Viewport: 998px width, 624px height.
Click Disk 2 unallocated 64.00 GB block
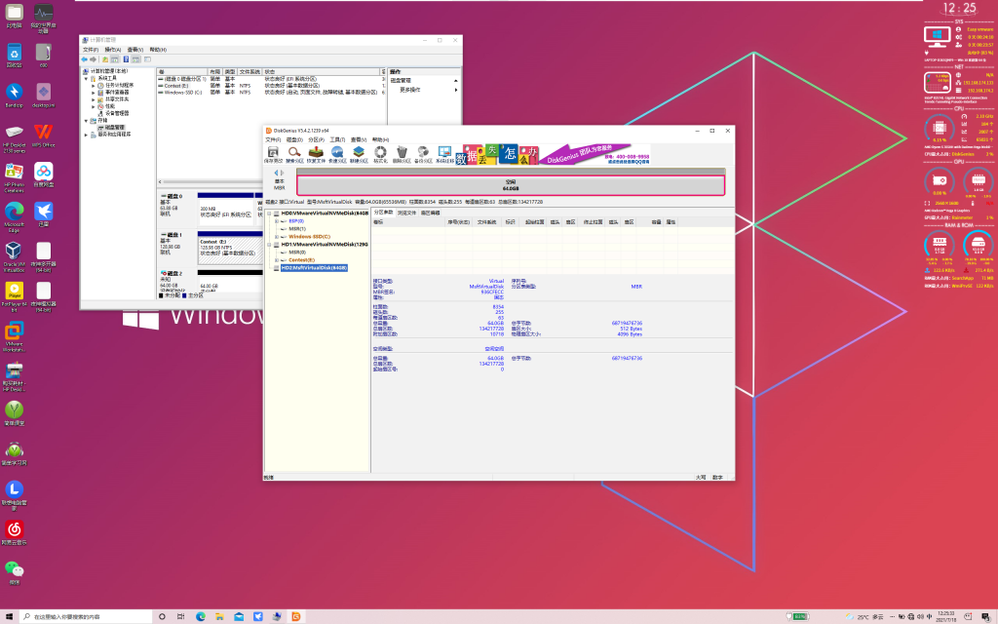[x=230, y=284]
